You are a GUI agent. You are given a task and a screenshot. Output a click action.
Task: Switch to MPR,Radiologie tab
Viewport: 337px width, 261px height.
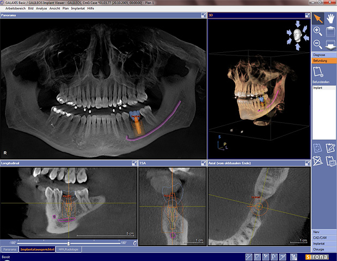click(x=69, y=250)
